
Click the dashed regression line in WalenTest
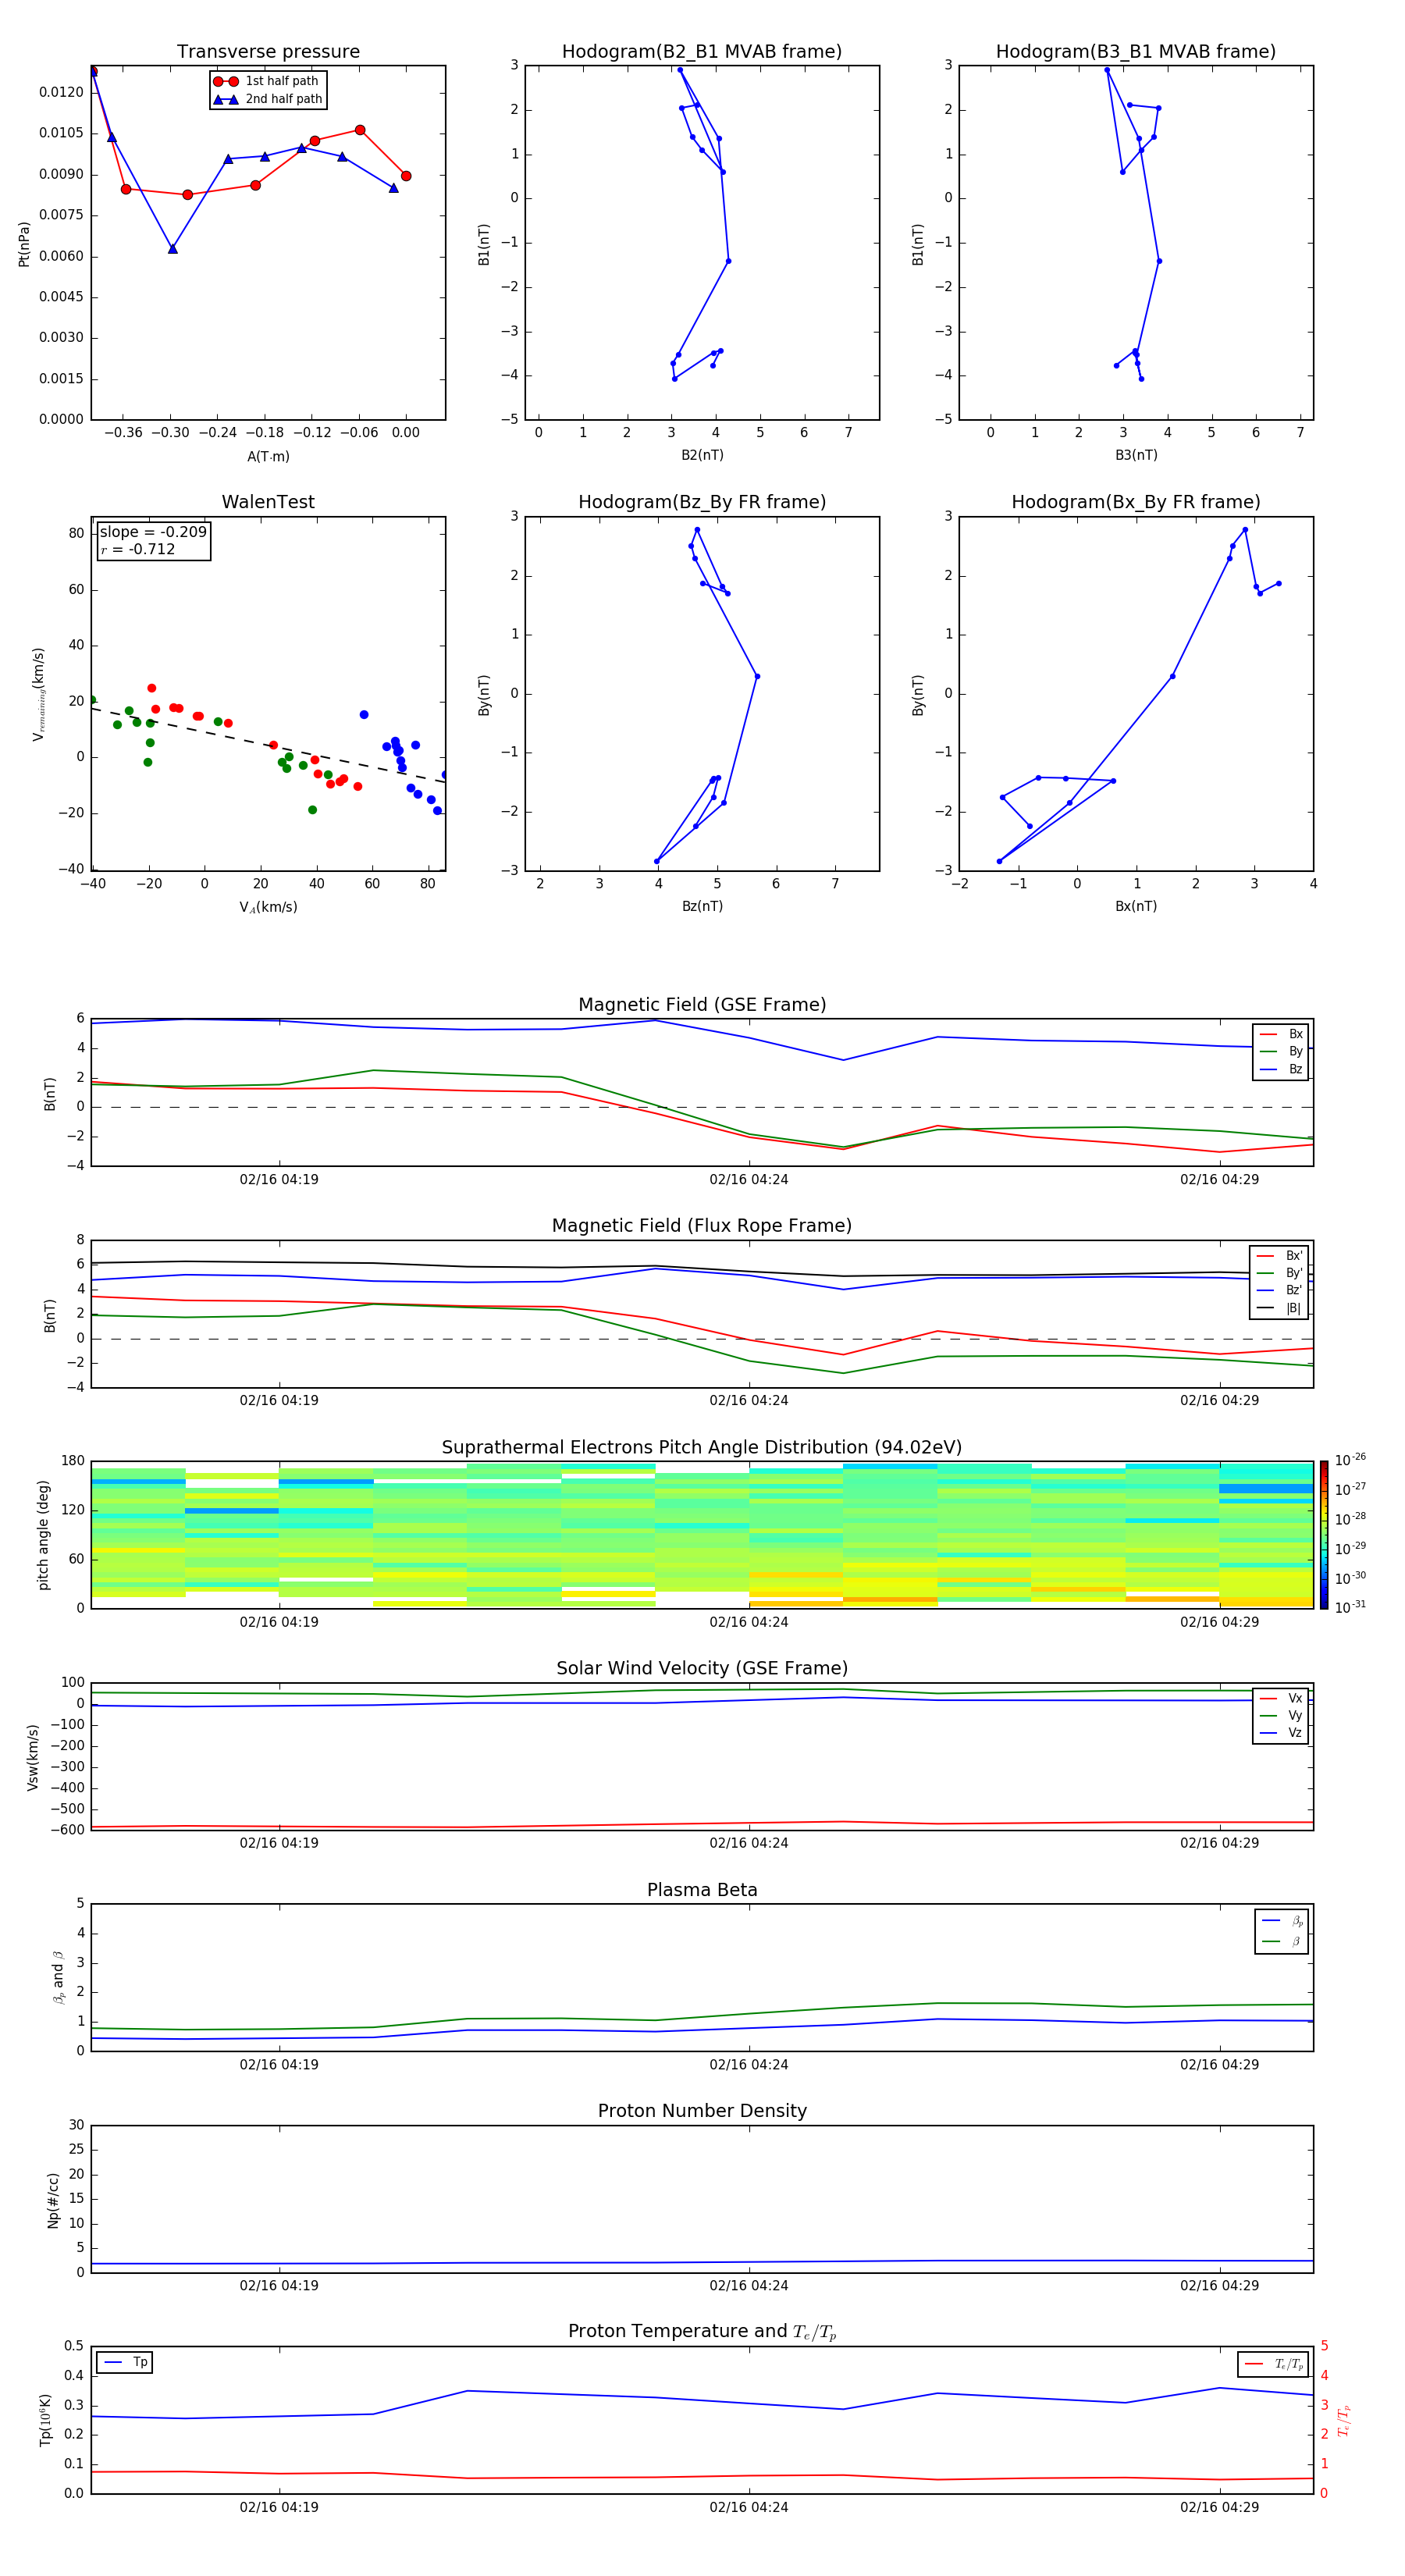pos(268,745)
